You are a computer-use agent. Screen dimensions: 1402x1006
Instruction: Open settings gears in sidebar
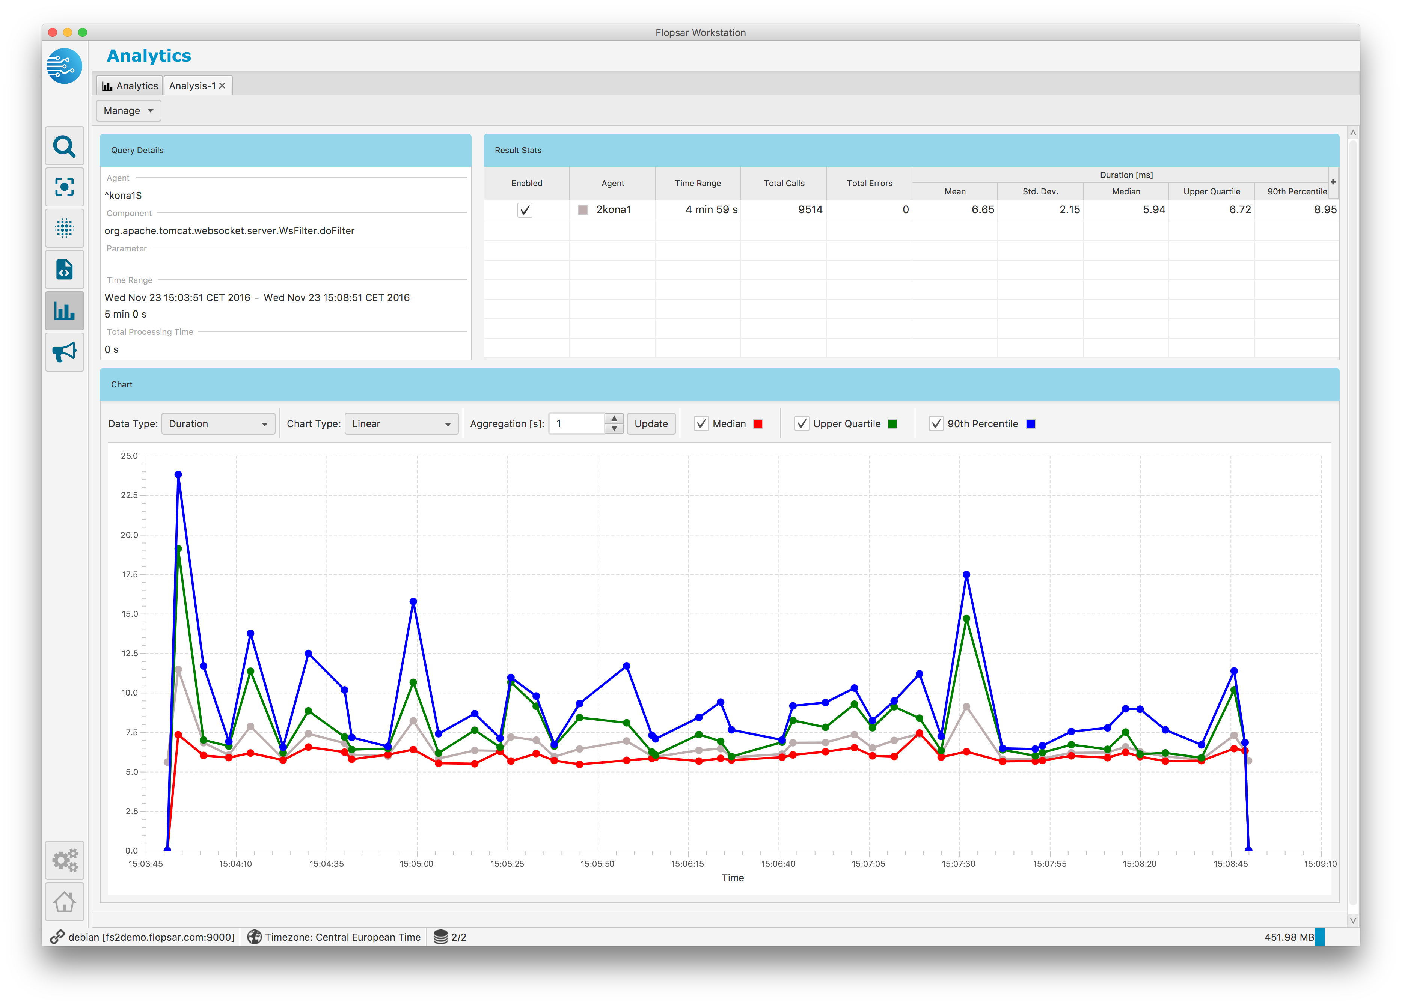[x=64, y=860]
